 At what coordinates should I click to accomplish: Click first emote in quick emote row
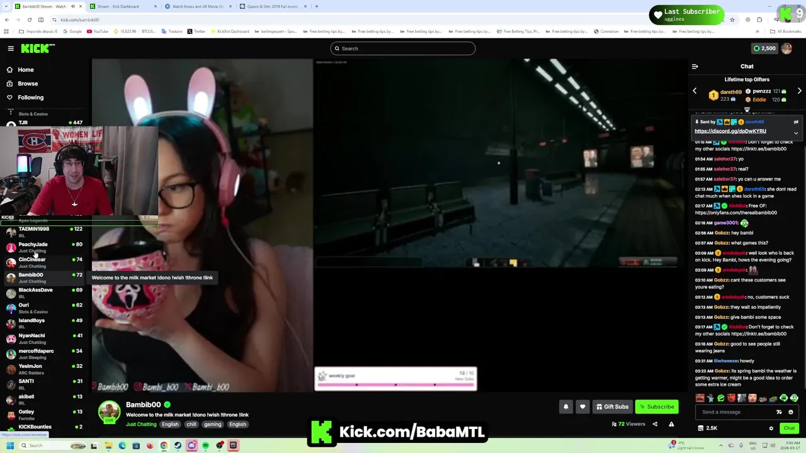pos(700,398)
